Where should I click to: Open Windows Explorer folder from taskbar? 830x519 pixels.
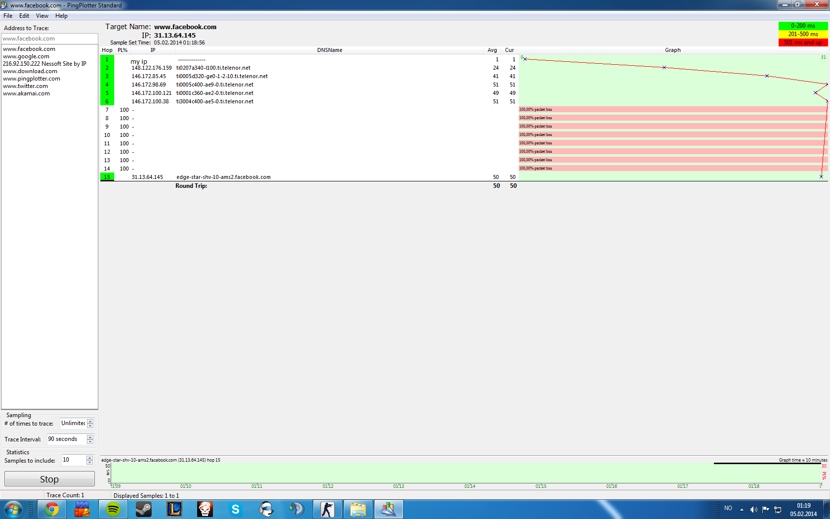[x=358, y=509]
